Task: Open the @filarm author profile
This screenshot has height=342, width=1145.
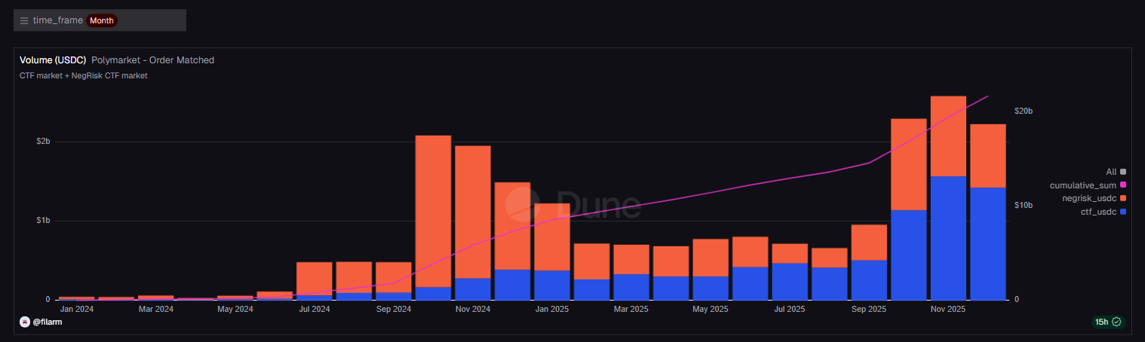Action: pyautogui.click(x=48, y=322)
